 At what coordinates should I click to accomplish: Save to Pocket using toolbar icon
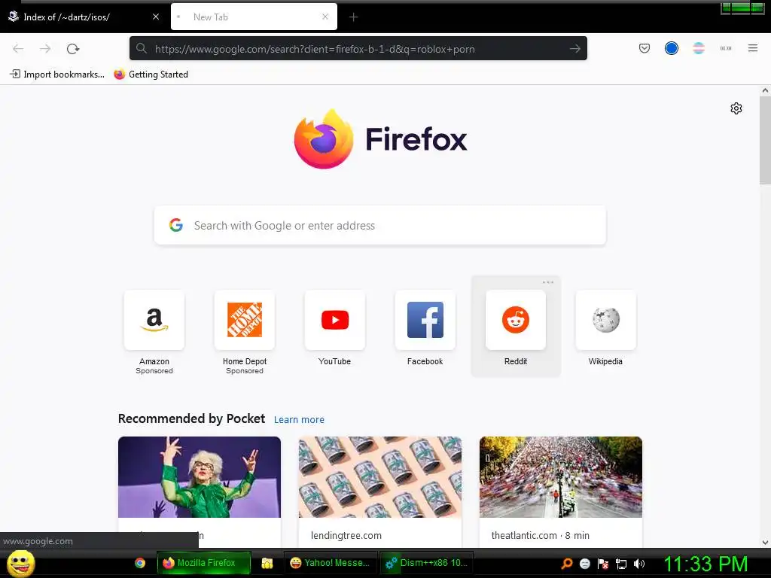(645, 48)
